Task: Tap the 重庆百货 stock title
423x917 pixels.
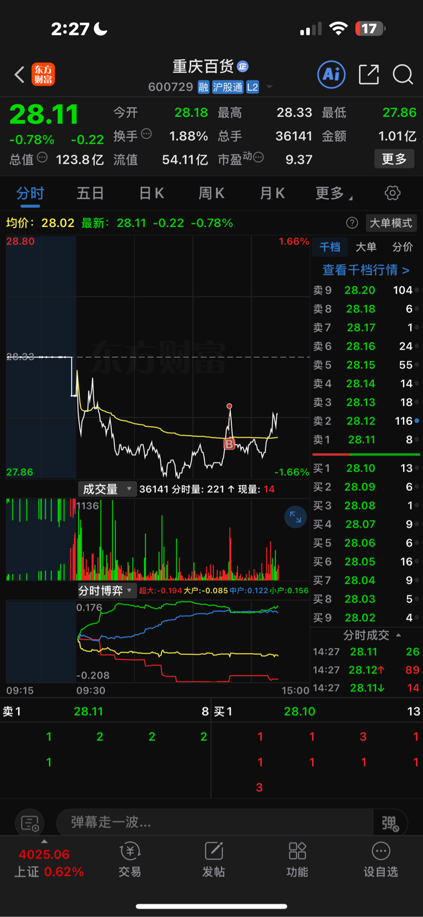Action: (203, 67)
